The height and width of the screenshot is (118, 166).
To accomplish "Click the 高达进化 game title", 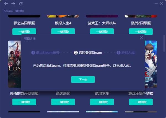I will (63, 93).
